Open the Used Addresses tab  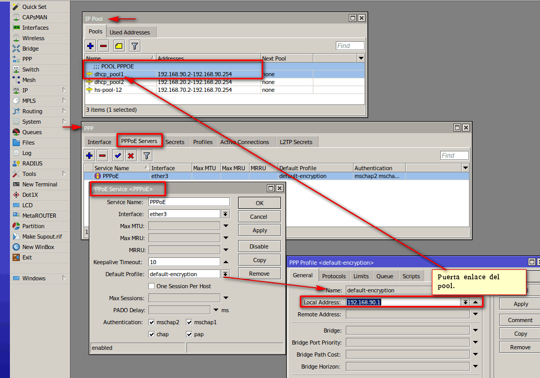130,32
